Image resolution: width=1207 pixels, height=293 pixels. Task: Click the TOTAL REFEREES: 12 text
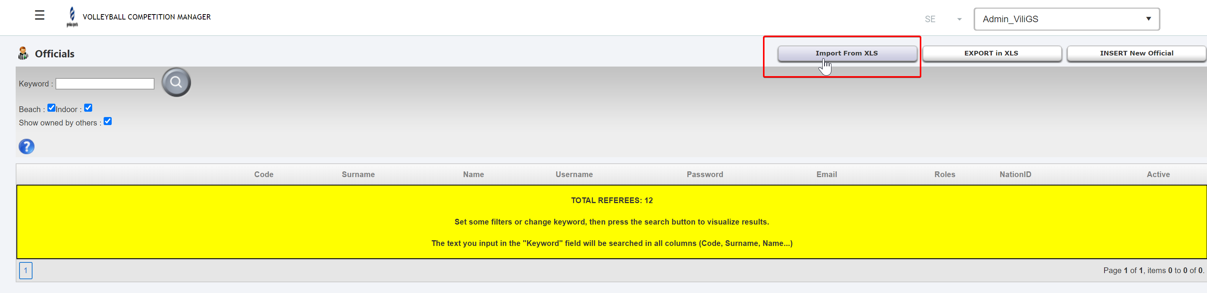tap(612, 201)
